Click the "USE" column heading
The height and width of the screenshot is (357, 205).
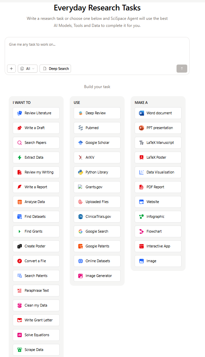77,103
